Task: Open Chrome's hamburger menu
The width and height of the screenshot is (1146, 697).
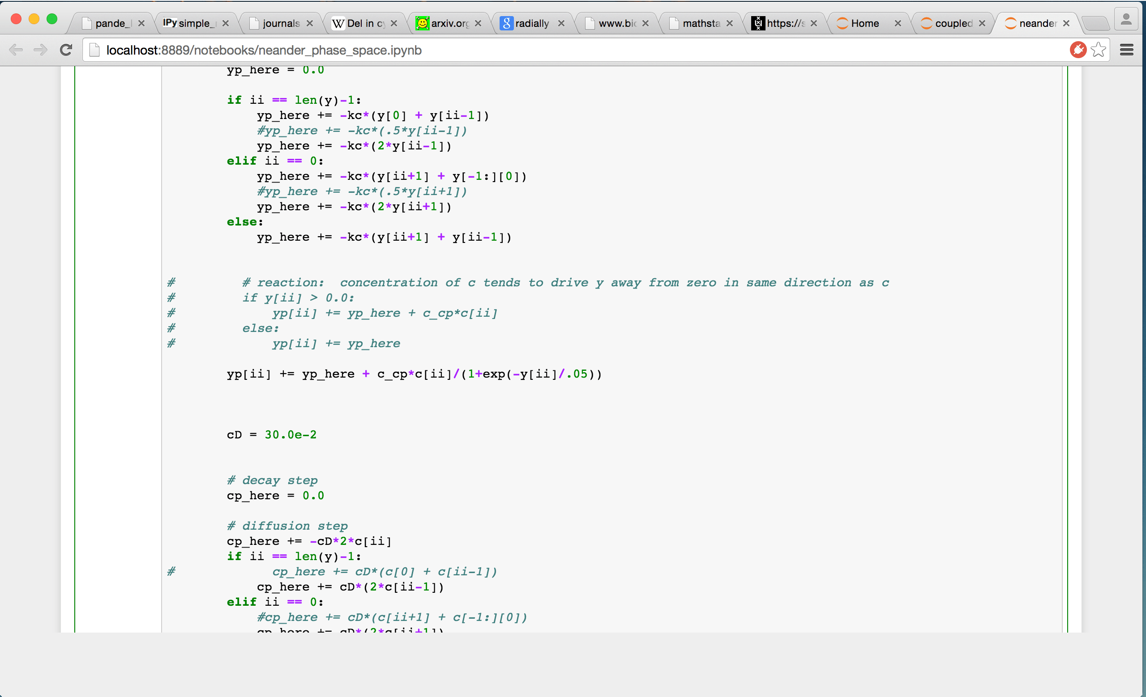Action: (1127, 50)
